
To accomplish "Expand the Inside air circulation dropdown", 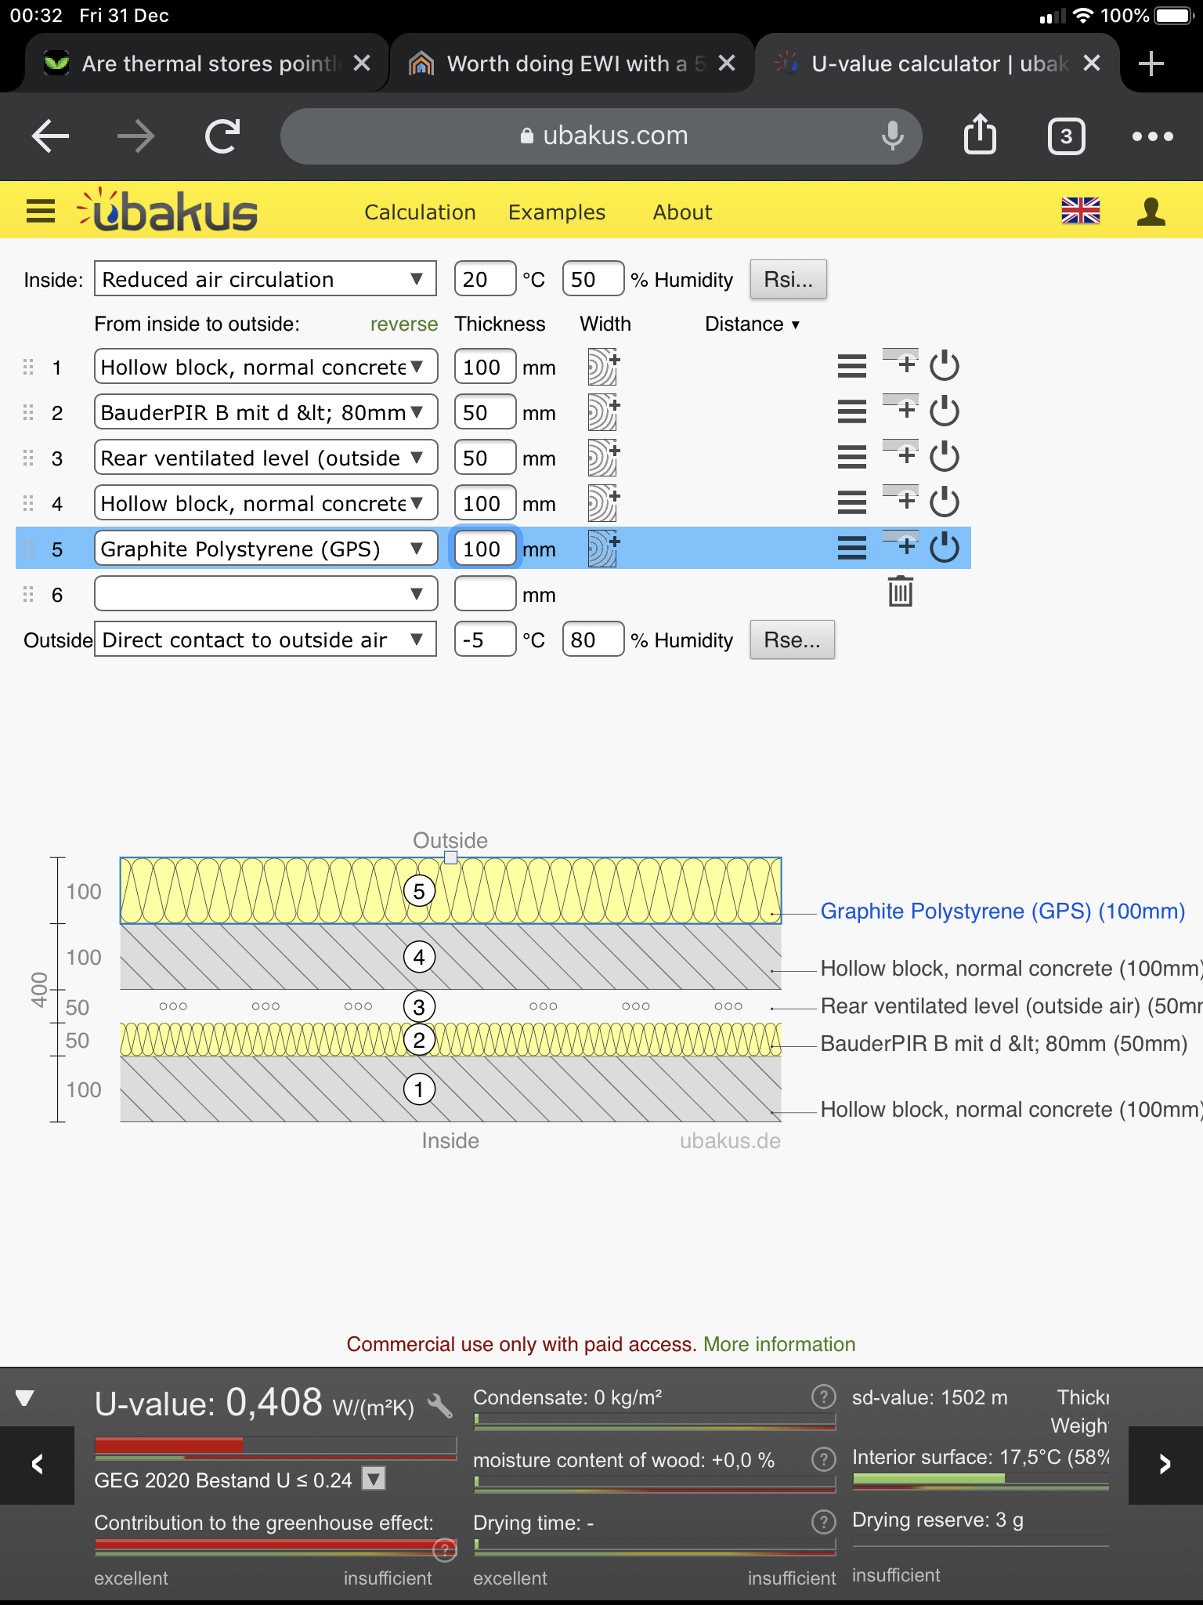I will click(x=266, y=279).
